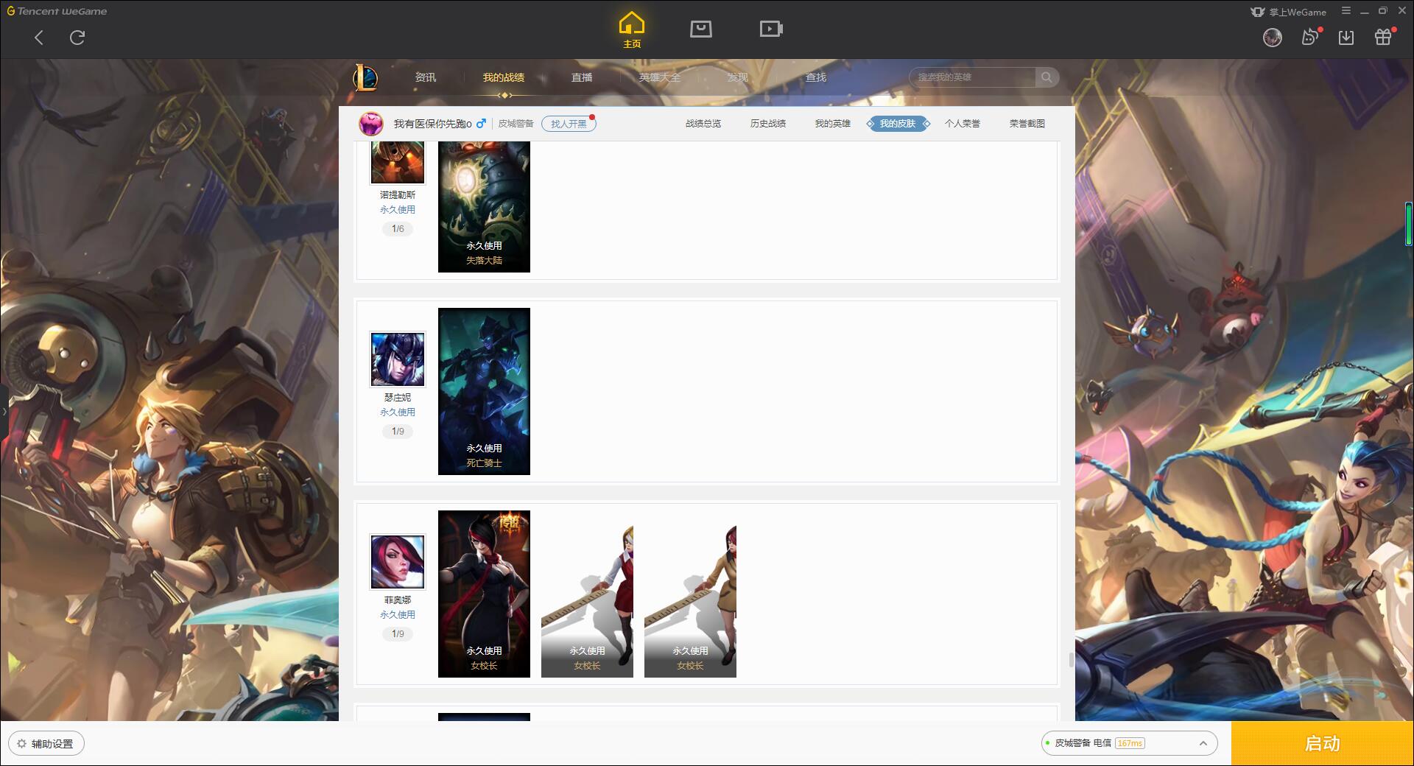Viewport: 1414px width, 766px height.
Task: Open the 英雄大全 tab
Action: coord(660,77)
